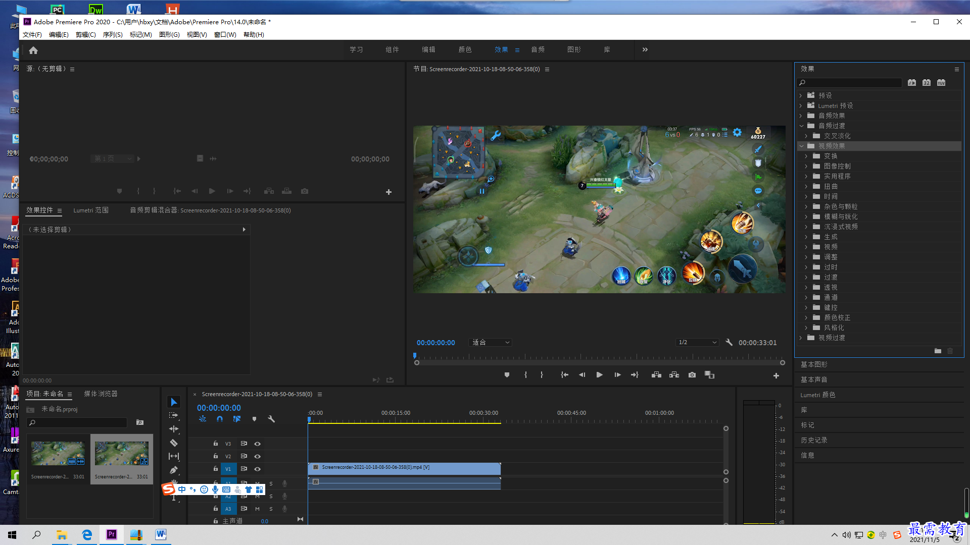Create new custom bin in Effects panel

pyautogui.click(x=938, y=351)
